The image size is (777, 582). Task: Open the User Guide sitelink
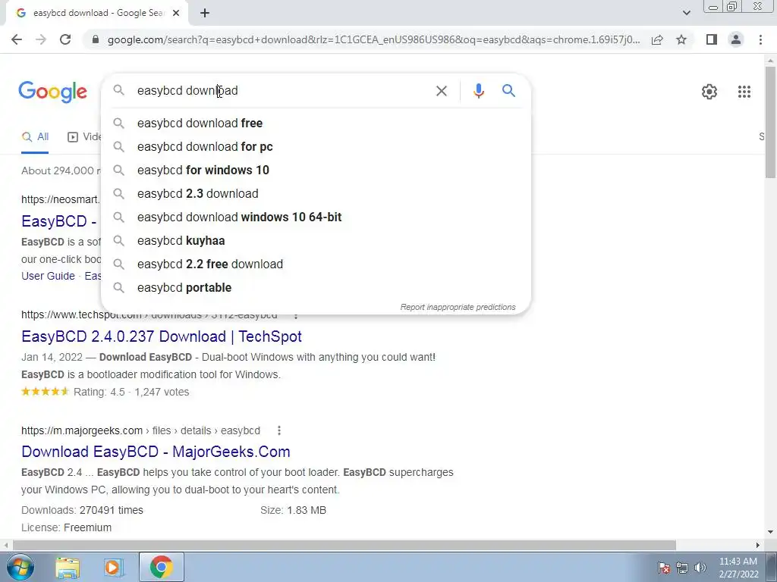click(48, 276)
